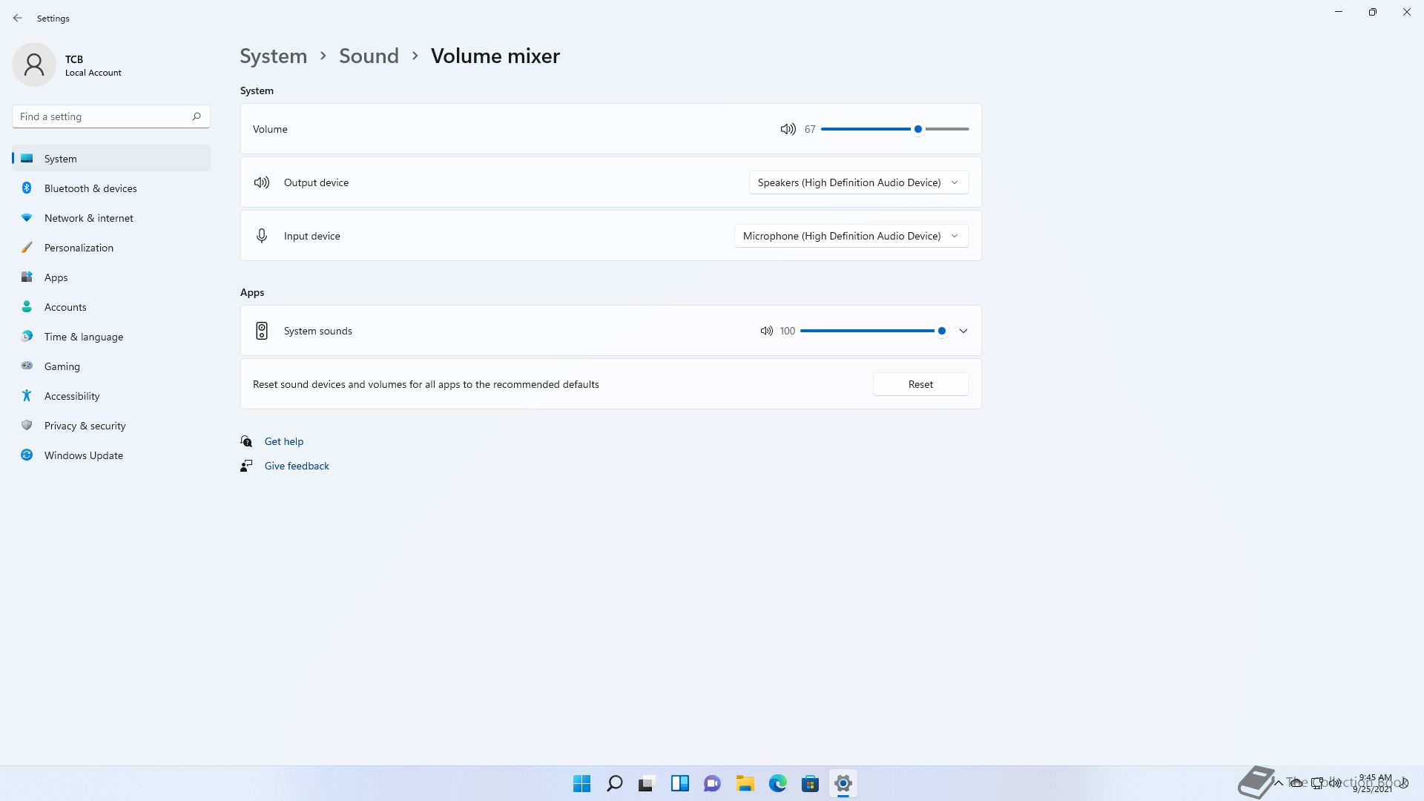This screenshot has width=1424, height=801.
Task: Click System sounds value 100
Action: 788,331
